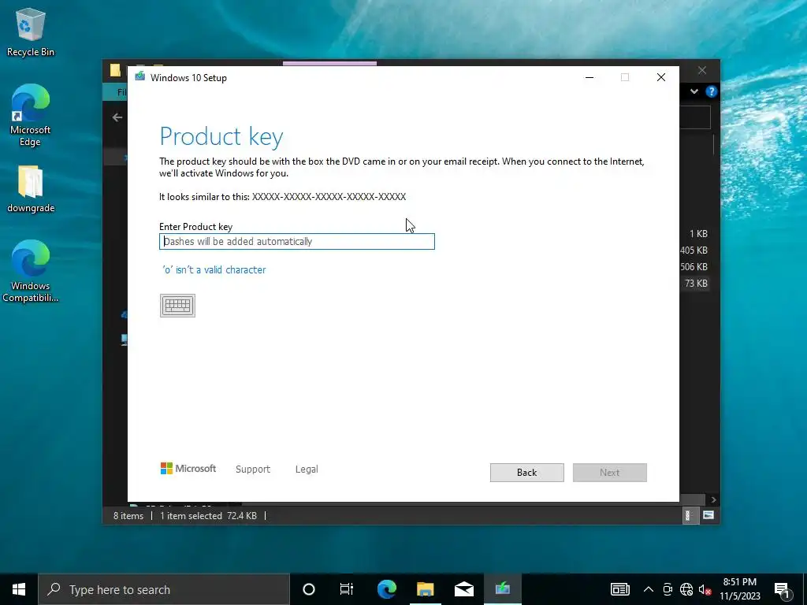Close the Windows 10 Setup window
This screenshot has height=605, width=807.
[661, 77]
